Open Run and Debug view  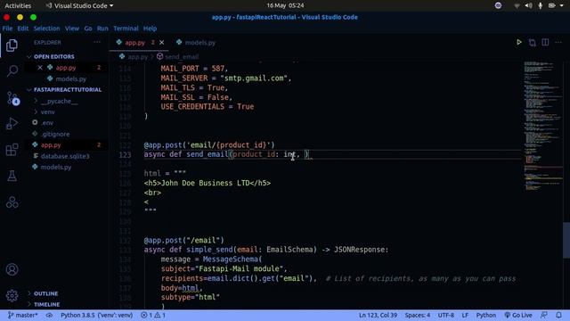point(12,124)
